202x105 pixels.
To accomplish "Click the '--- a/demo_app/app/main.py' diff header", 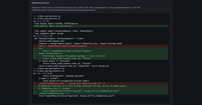I will pyautogui.click(x=47, y=16).
